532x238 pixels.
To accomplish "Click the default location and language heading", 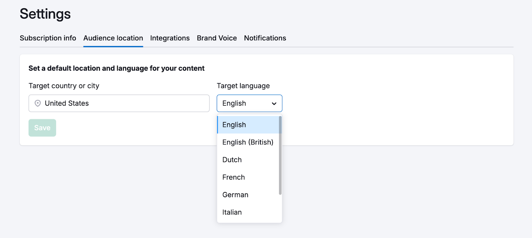I will point(116,68).
